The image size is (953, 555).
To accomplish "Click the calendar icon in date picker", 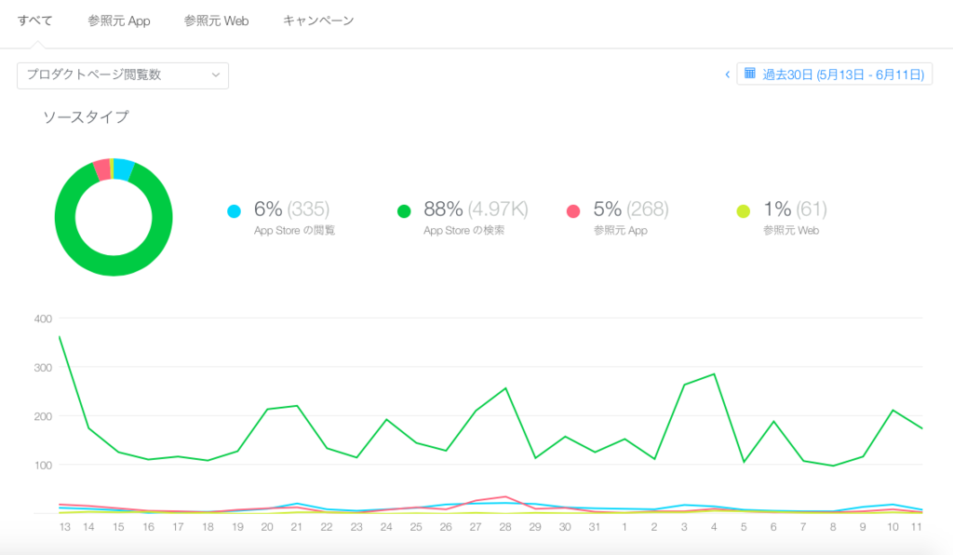I will tap(750, 74).
